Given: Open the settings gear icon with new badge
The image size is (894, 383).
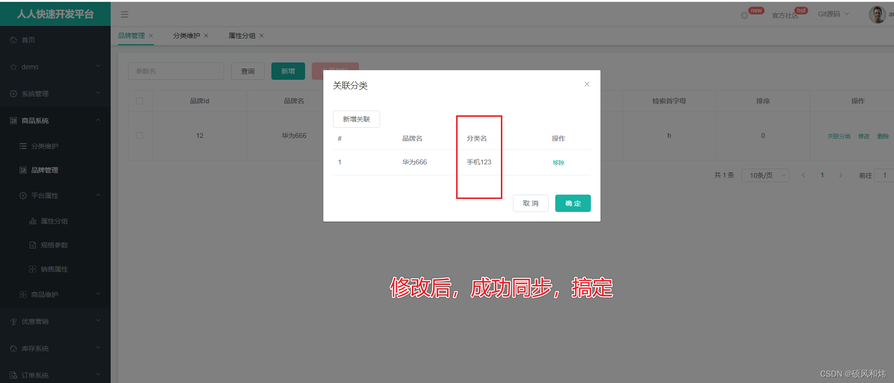Looking at the screenshot, I should coord(744,15).
